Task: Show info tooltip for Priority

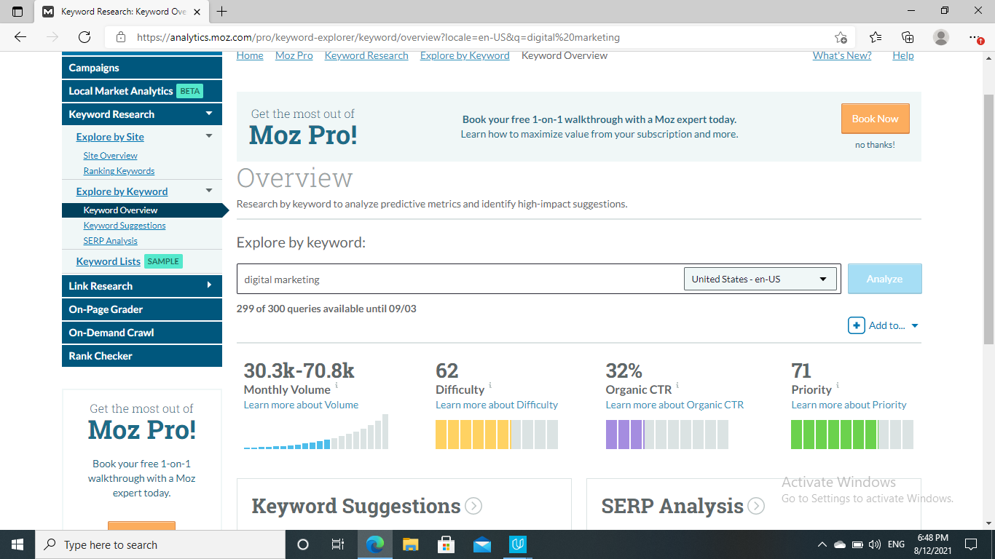Action: (x=838, y=385)
